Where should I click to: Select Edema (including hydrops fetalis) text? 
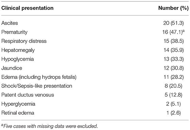pos(39,77)
